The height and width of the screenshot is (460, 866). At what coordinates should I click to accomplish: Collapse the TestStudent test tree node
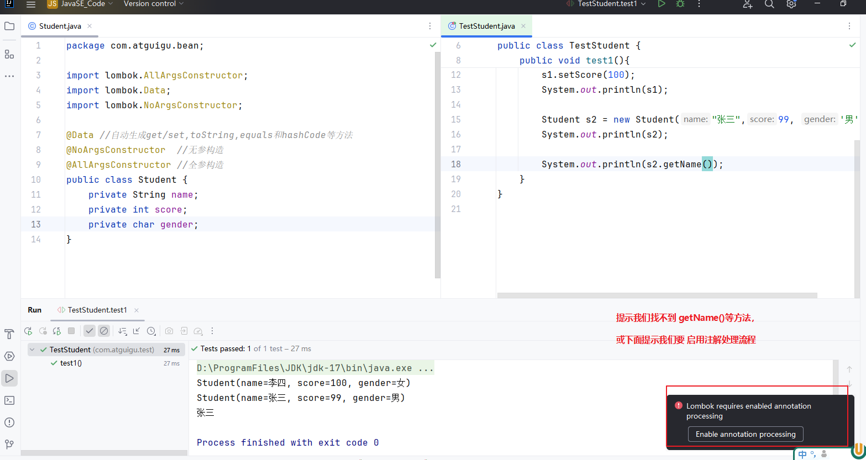pyautogui.click(x=32, y=350)
